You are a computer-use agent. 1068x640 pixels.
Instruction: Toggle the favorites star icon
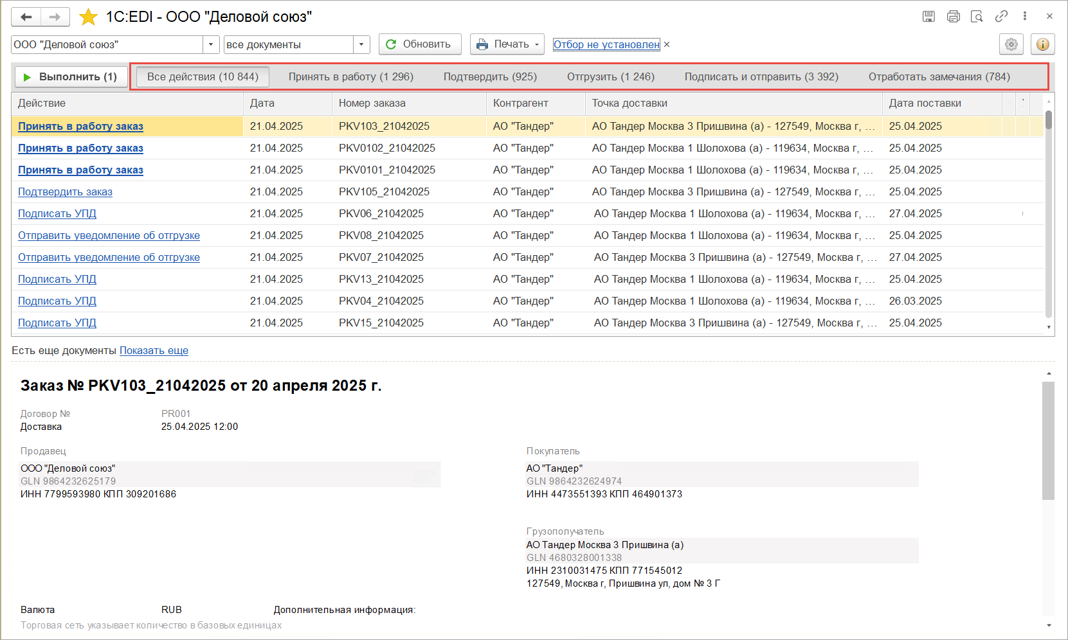point(88,17)
